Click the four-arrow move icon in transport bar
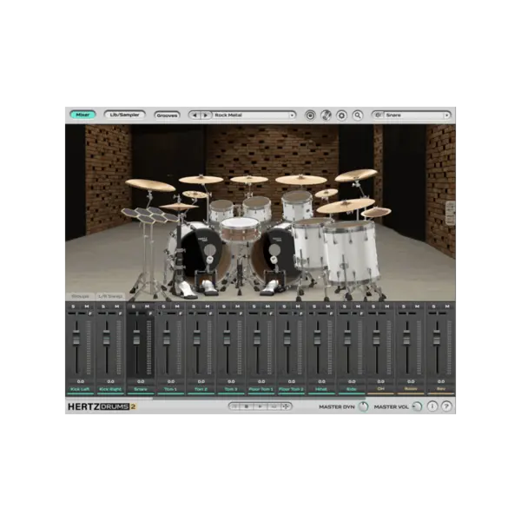 (x=286, y=406)
